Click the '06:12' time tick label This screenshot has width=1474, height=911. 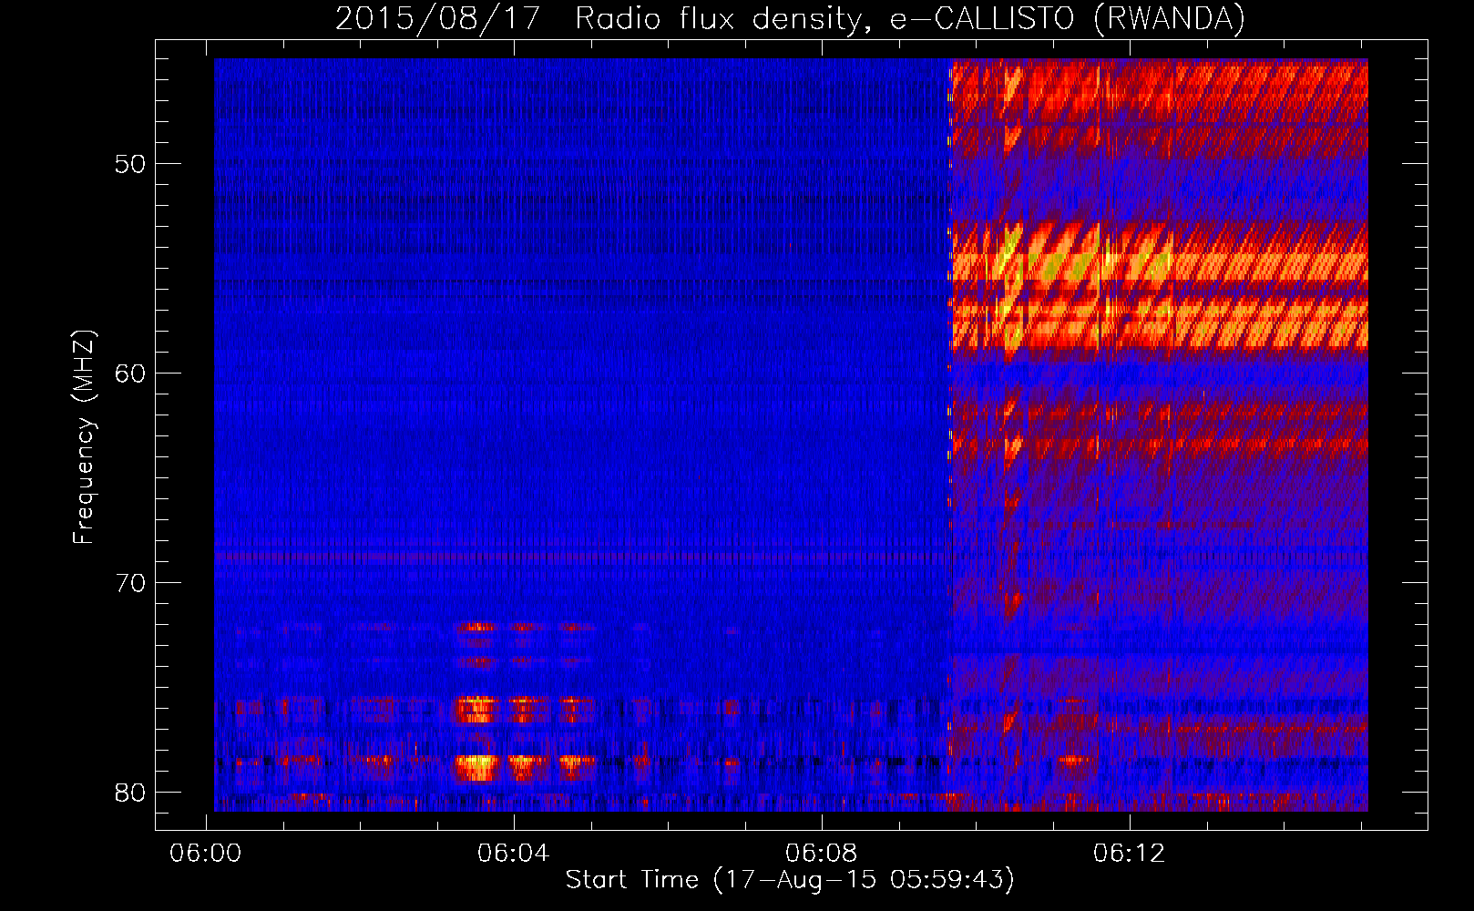pyautogui.click(x=1130, y=854)
